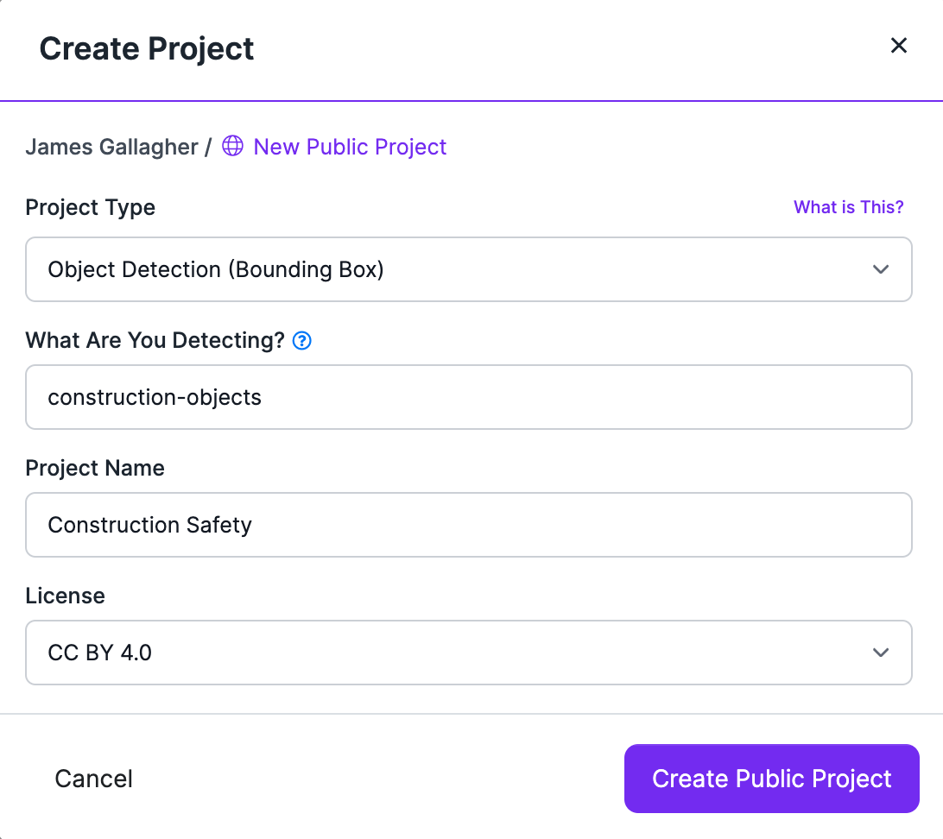Image resolution: width=943 pixels, height=839 pixels.
Task: Click the James Gallagher workspace name
Action: 112,147
